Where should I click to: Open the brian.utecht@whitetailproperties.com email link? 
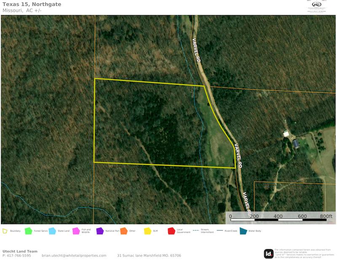[74, 256]
